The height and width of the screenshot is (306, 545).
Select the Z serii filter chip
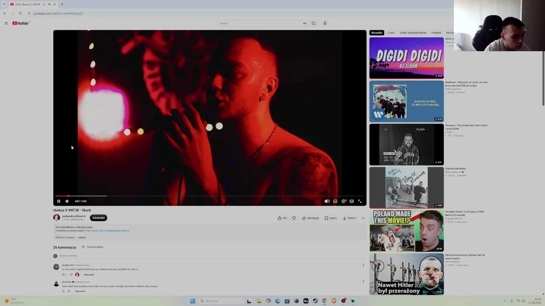click(391, 33)
